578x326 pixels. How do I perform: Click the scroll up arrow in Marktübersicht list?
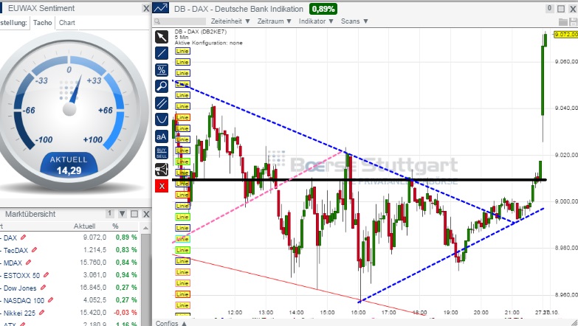[145, 229]
